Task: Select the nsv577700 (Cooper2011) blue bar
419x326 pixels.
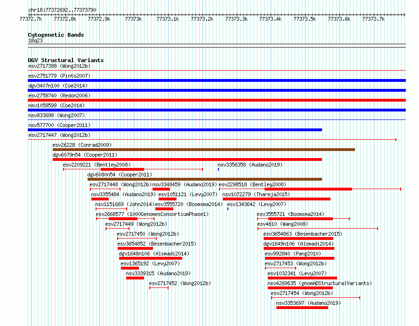Action: [175, 130]
